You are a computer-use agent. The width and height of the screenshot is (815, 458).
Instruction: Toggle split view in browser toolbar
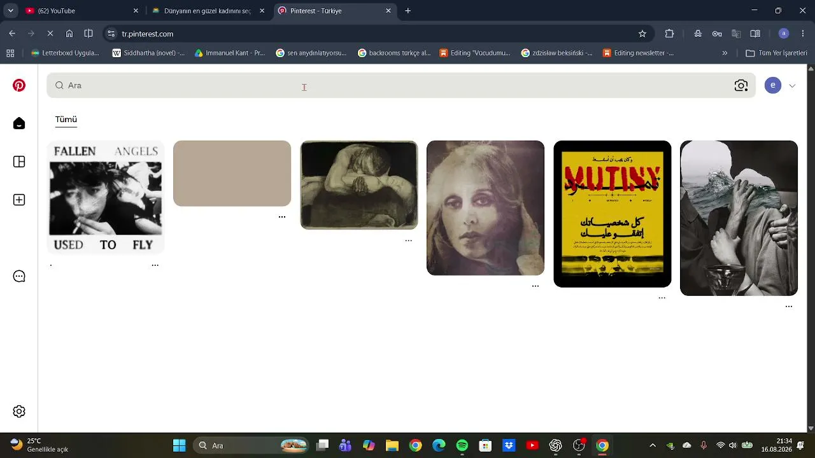pos(89,34)
